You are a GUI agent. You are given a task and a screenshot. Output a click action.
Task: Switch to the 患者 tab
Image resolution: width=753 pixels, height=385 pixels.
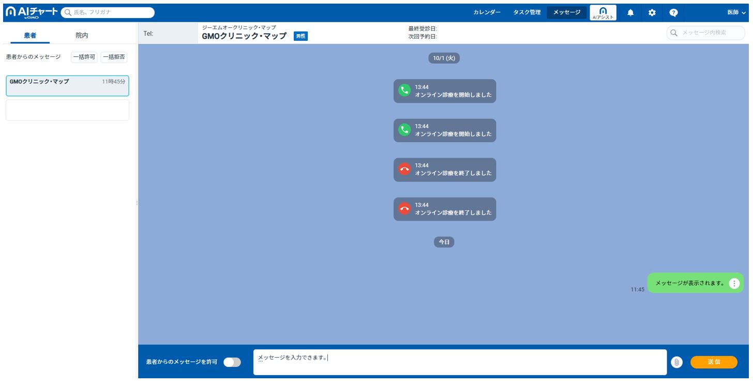pos(30,35)
